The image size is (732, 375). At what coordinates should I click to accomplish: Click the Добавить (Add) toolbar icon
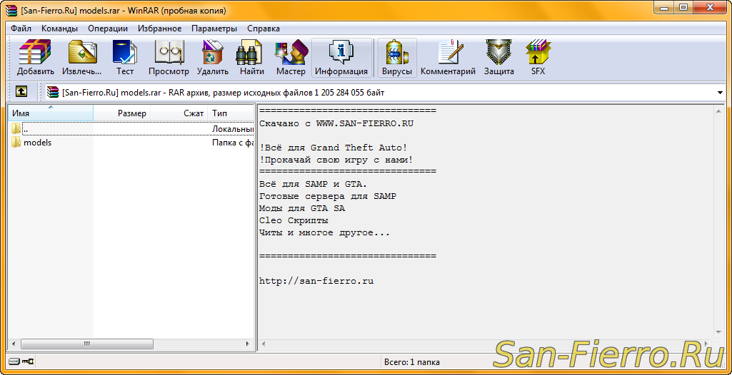click(x=36, y=57)
